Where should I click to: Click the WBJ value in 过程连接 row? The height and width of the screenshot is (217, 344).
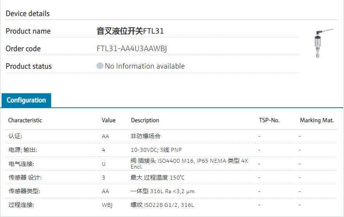[x=106, y=205]
